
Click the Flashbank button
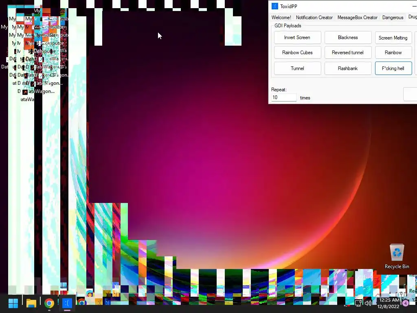click(x=348, y=68)
